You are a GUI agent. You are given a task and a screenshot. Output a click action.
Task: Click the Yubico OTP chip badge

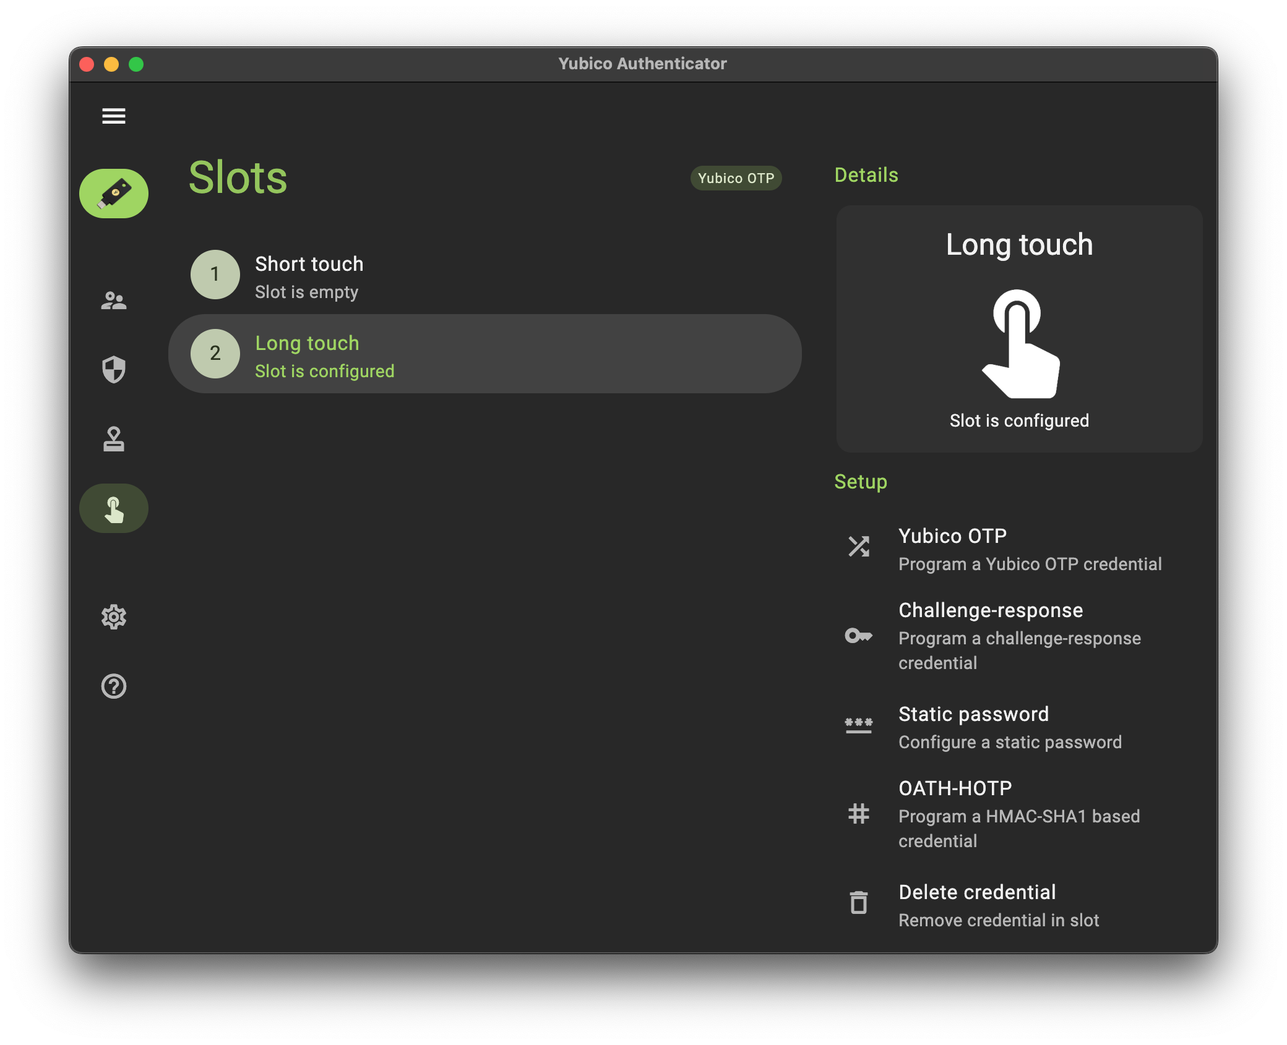point(736,178)
